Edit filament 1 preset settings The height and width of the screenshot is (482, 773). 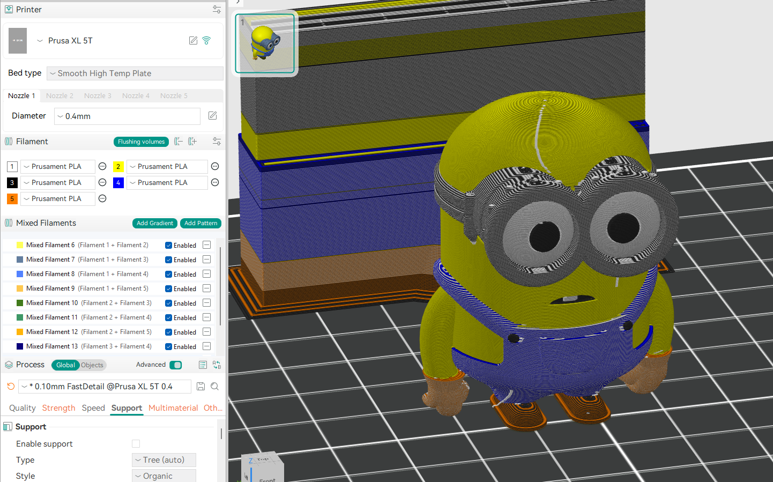[x=102, y=167]
